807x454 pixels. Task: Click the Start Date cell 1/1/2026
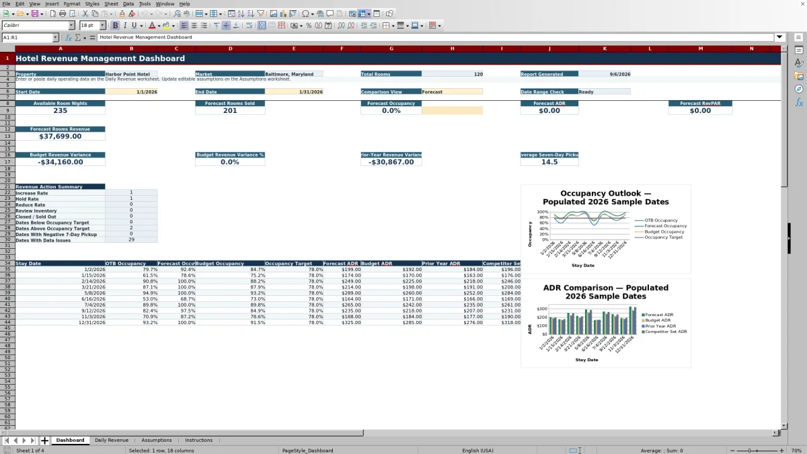(131, 91)
